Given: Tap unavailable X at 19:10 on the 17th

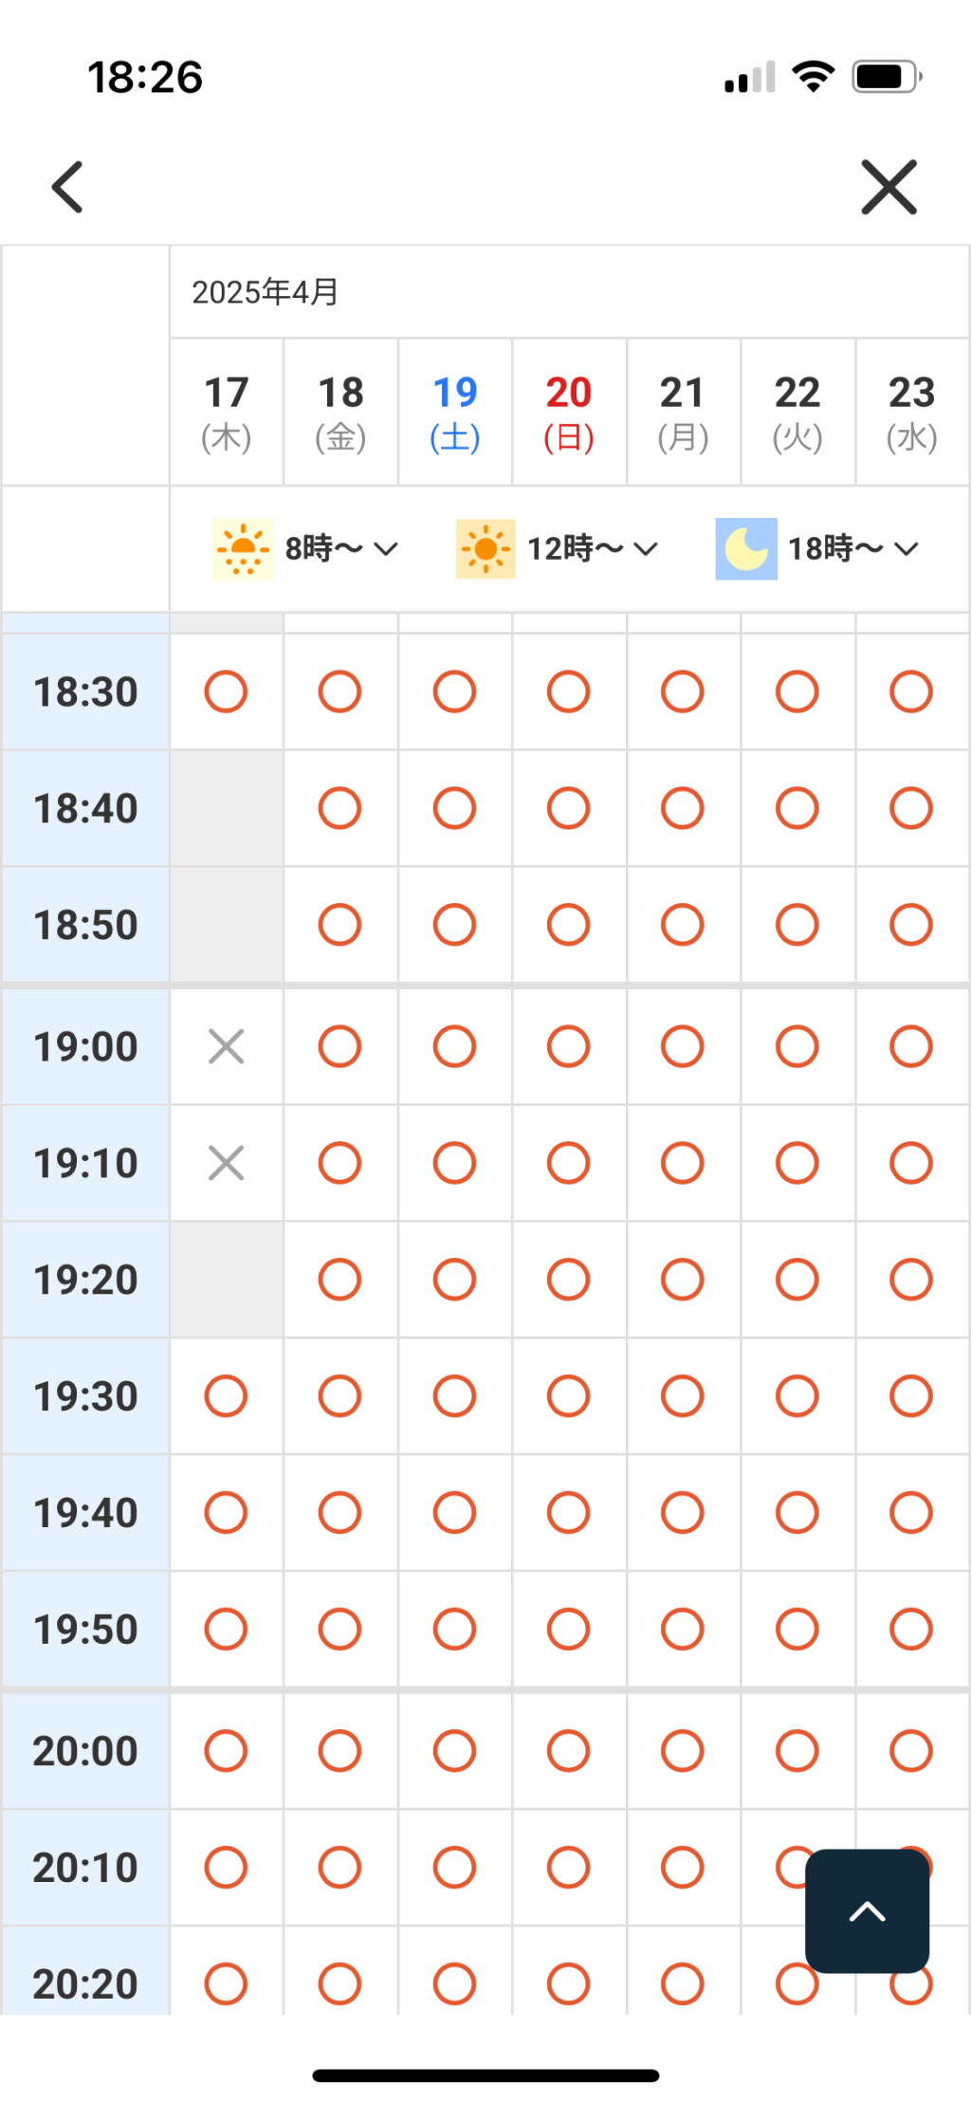Looking at the screenshot, I should tap(226, 1163).
